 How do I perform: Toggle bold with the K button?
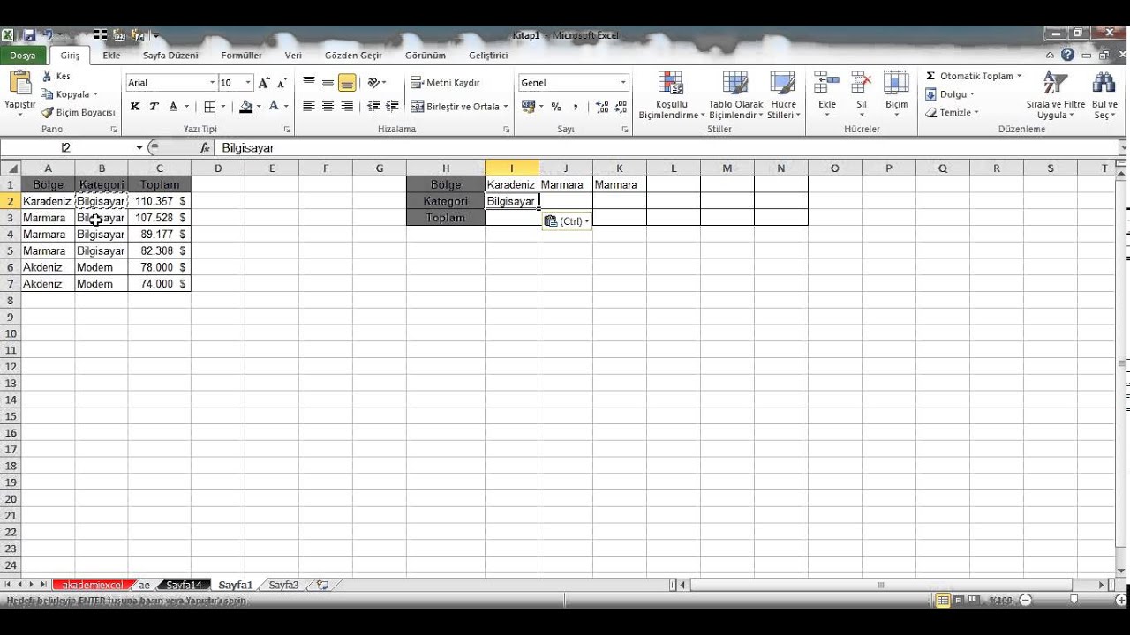click(135, 107)
